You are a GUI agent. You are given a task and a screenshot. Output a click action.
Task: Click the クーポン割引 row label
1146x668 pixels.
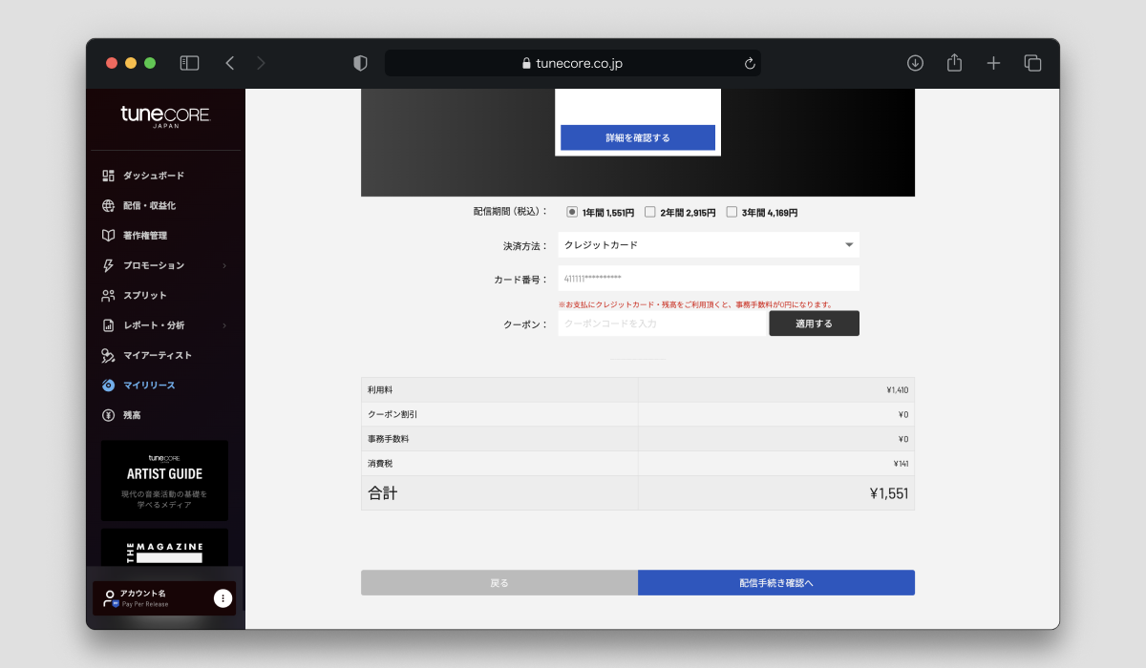point(393,414)
